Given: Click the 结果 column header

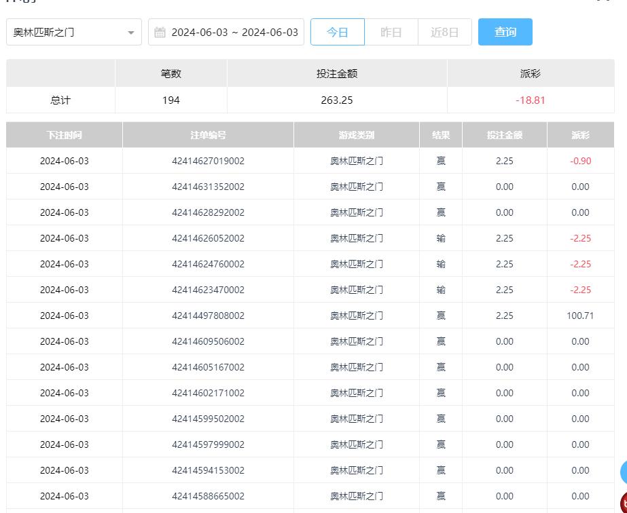Looking at the screenshot, I should coord(441,135).
